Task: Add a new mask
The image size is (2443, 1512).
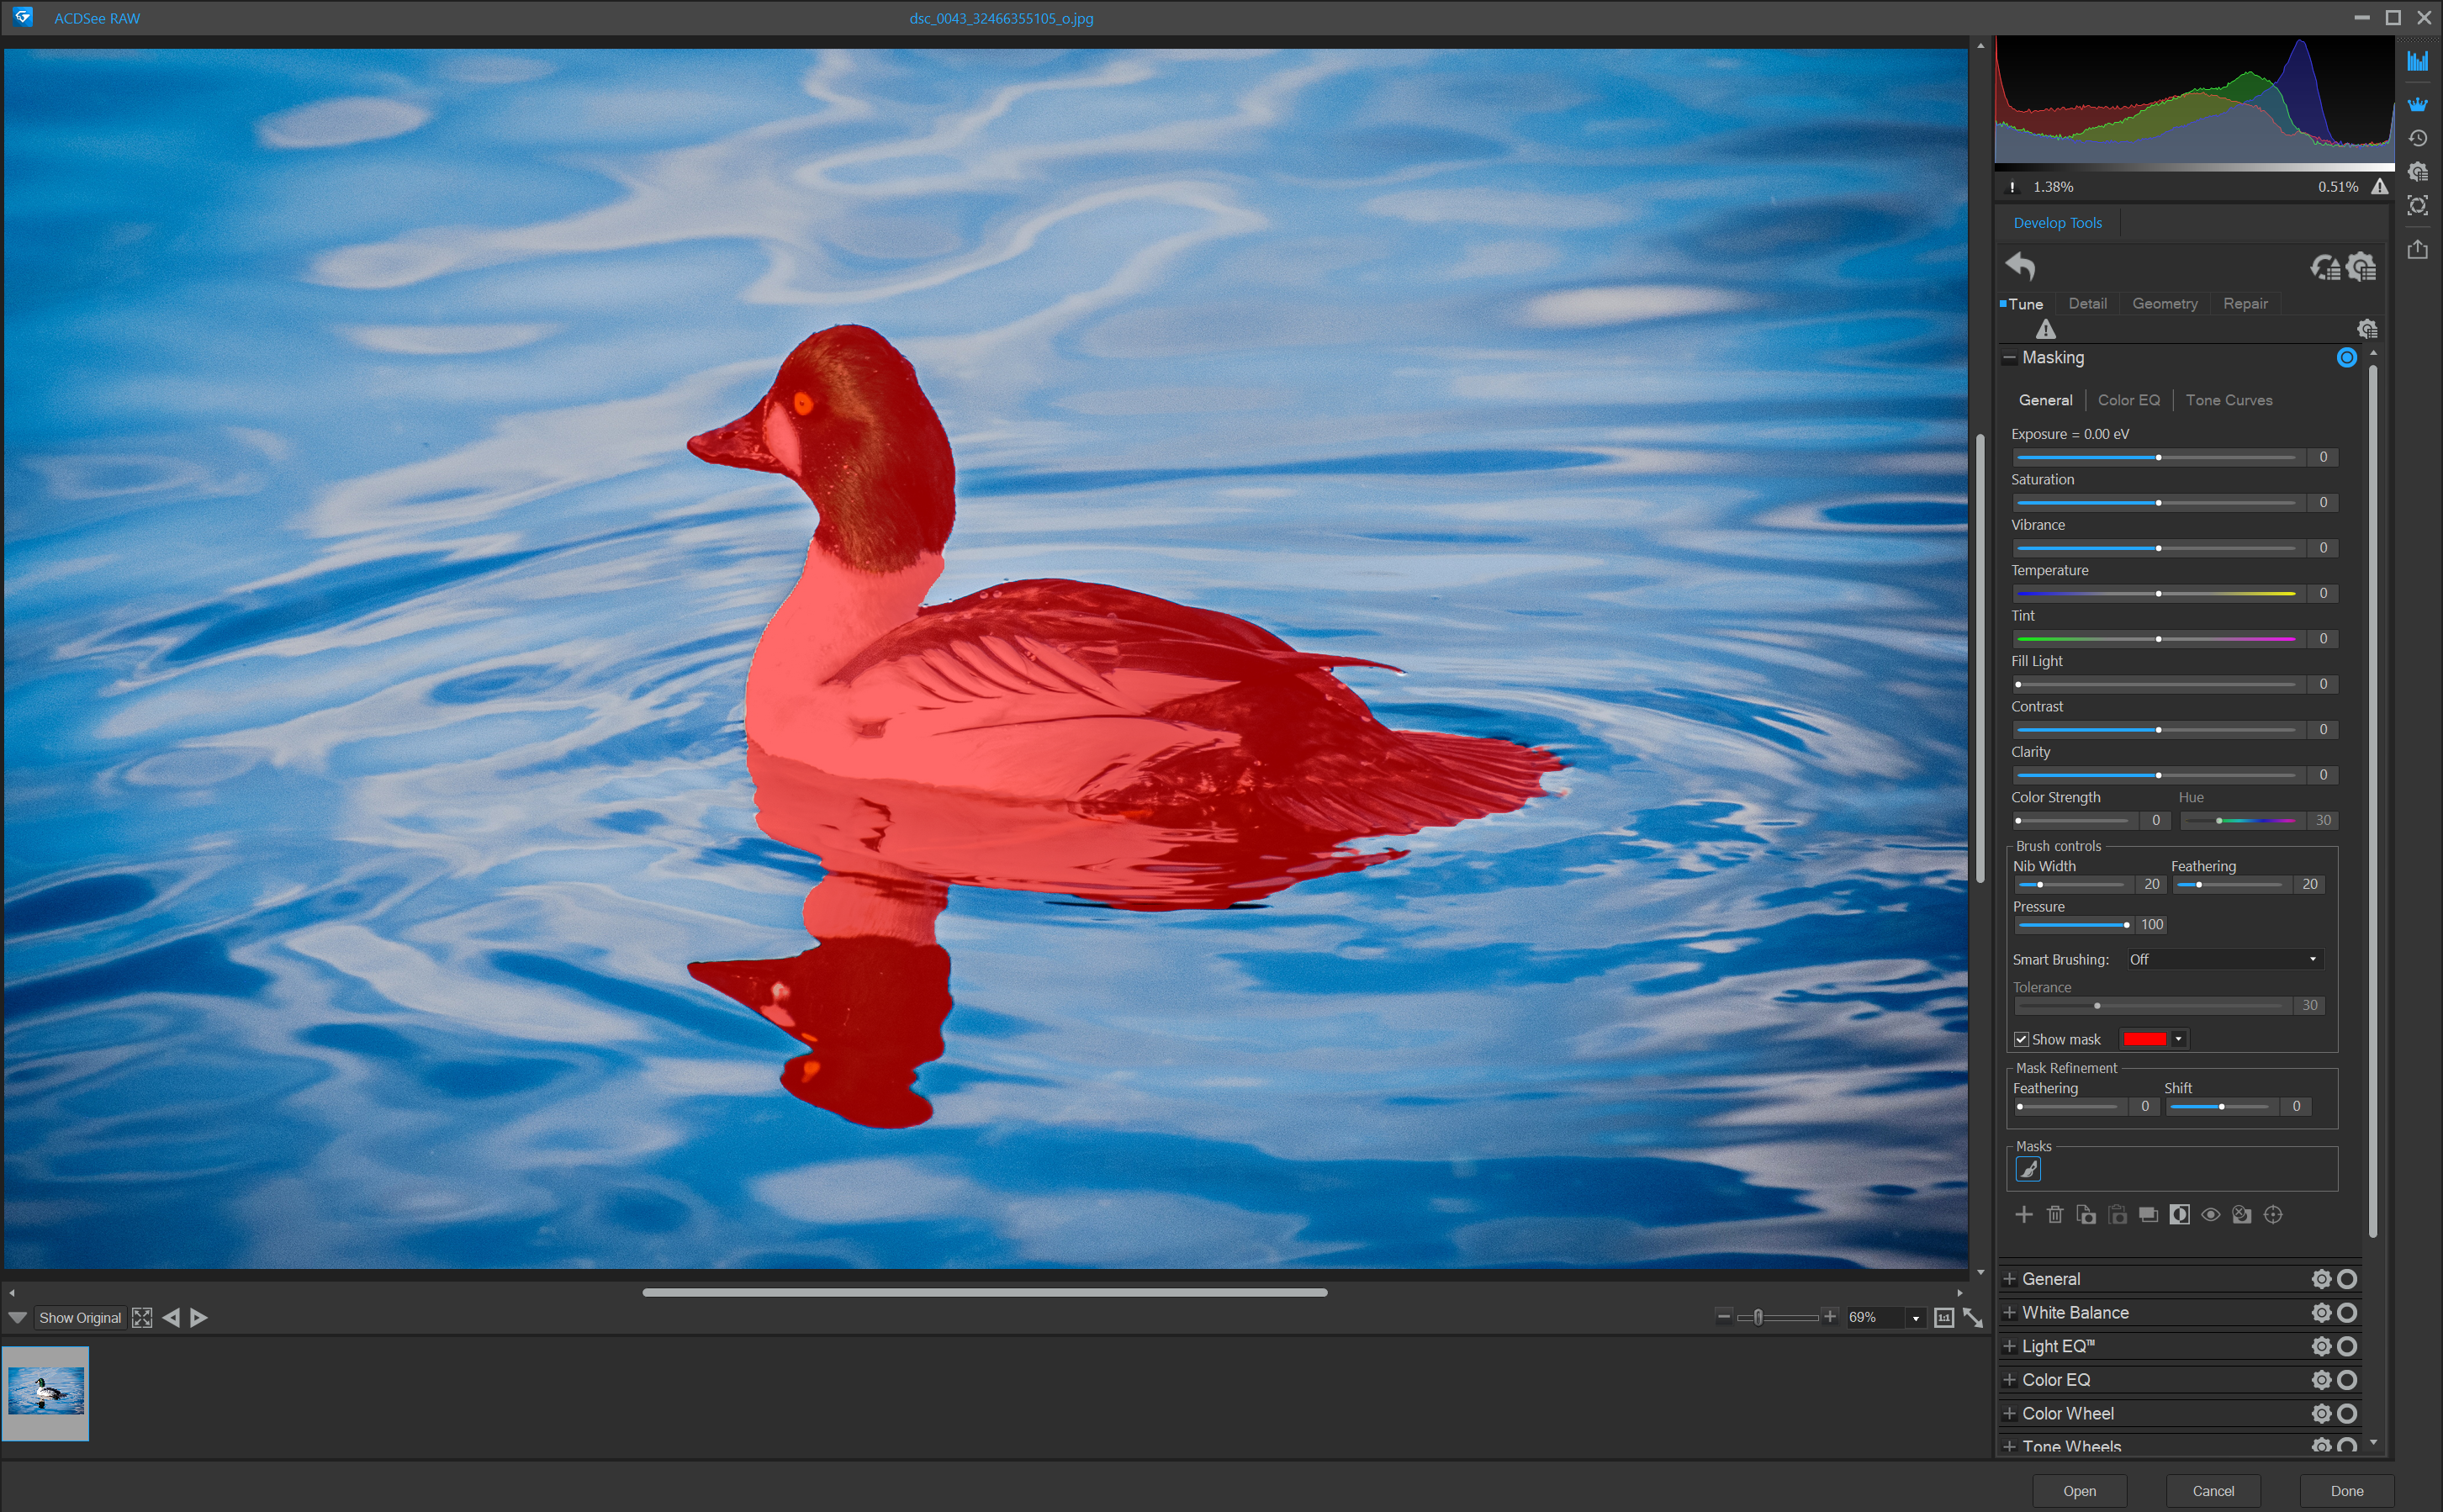Action: pyautogui.click(x=2024, y=1215)
